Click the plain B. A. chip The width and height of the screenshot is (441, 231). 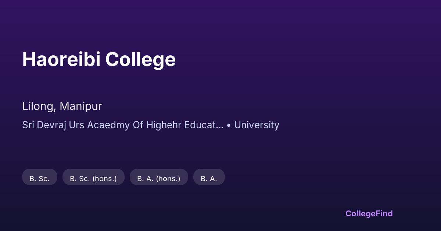point(209,179)
